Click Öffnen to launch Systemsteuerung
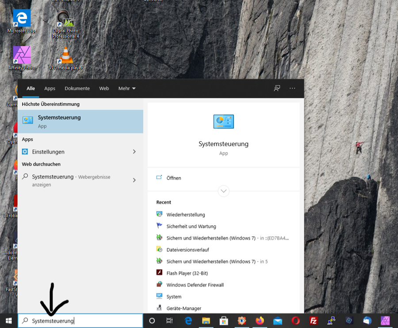398x328 pixels. (x=174, y=178)
